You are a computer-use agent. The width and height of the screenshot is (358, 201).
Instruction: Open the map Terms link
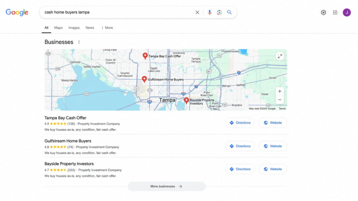282,109
